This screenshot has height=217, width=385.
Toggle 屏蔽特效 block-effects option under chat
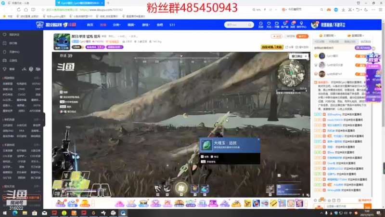coord(365,200)
